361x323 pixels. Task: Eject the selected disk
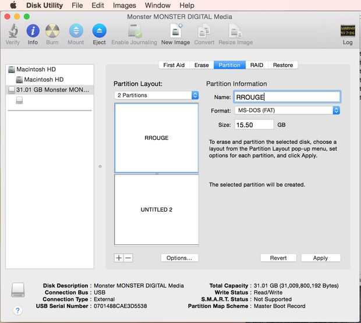pyautogui.click(x=99, y=31)
